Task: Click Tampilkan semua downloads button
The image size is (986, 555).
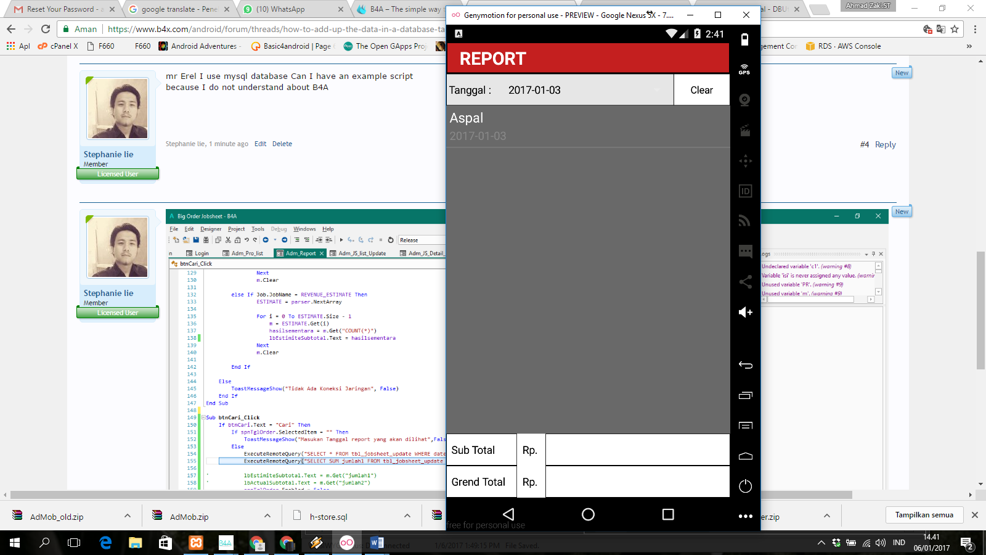Action: pos(924,515)
